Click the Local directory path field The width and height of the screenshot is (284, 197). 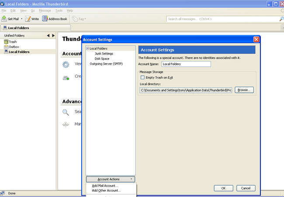click(x=186, y=90)
